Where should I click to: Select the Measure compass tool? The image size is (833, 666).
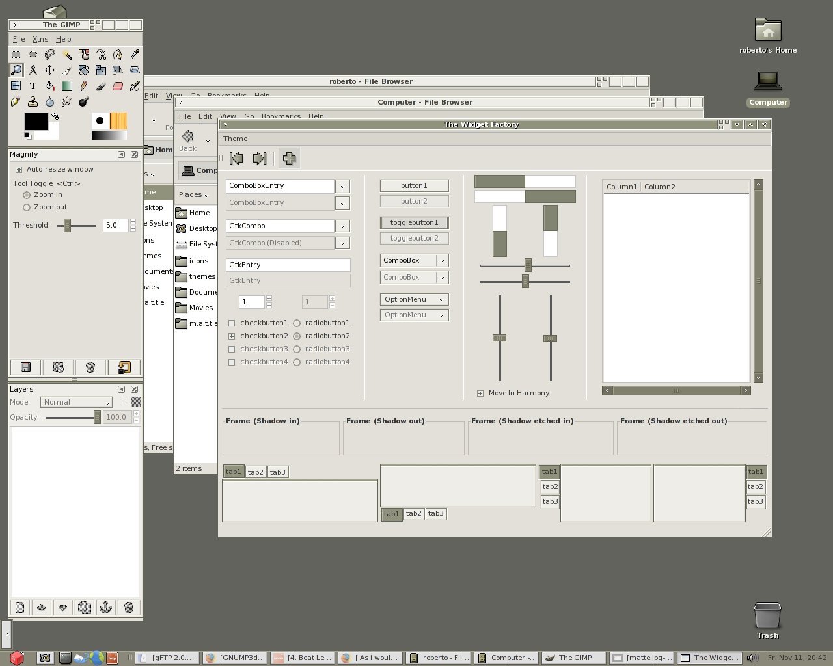click(x=33, y=70)
